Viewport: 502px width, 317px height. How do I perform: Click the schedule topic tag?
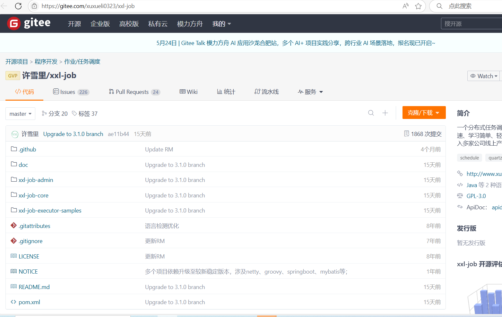pyautogui.click(x=469, y=158)
